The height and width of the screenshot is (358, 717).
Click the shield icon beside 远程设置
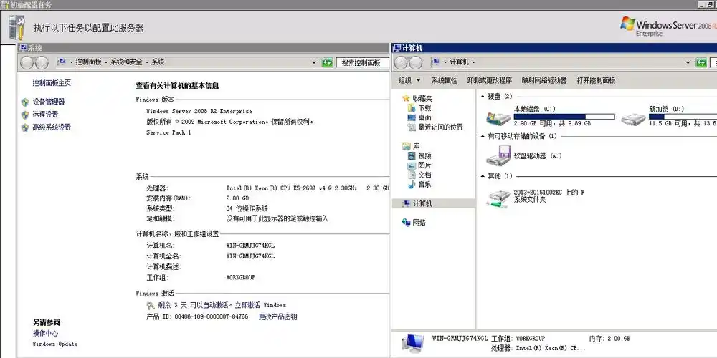(x=25, y=115)
